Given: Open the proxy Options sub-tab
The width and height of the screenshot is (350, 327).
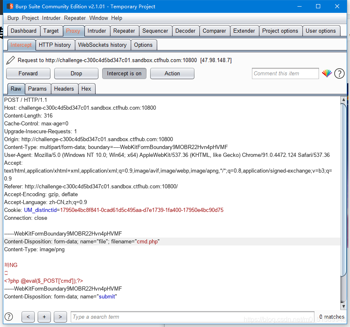Looking at the screenshot, I should 143,45.
